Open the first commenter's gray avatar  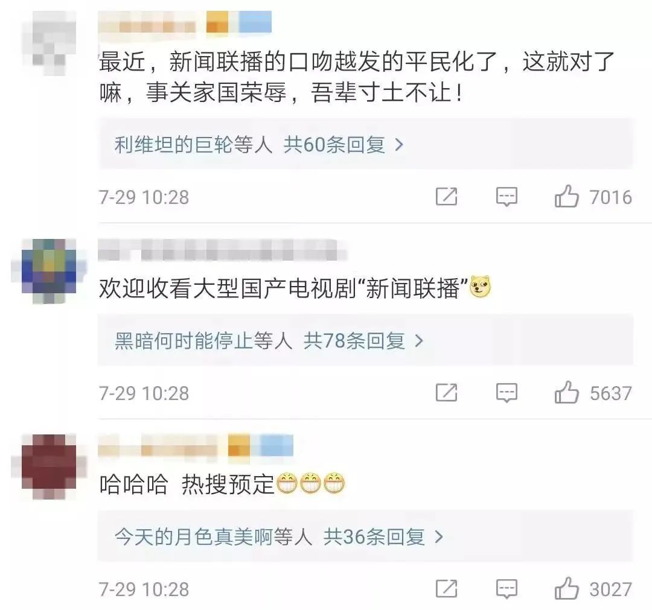pos(49,43)
